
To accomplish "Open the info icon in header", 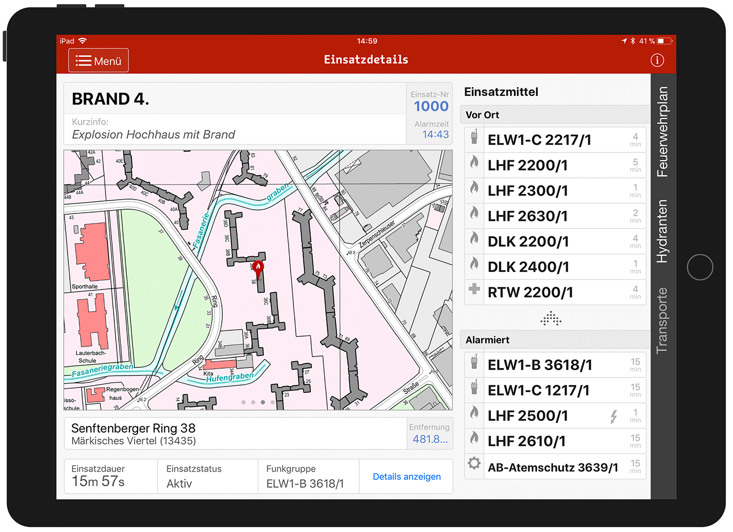I will coord(657,61).
